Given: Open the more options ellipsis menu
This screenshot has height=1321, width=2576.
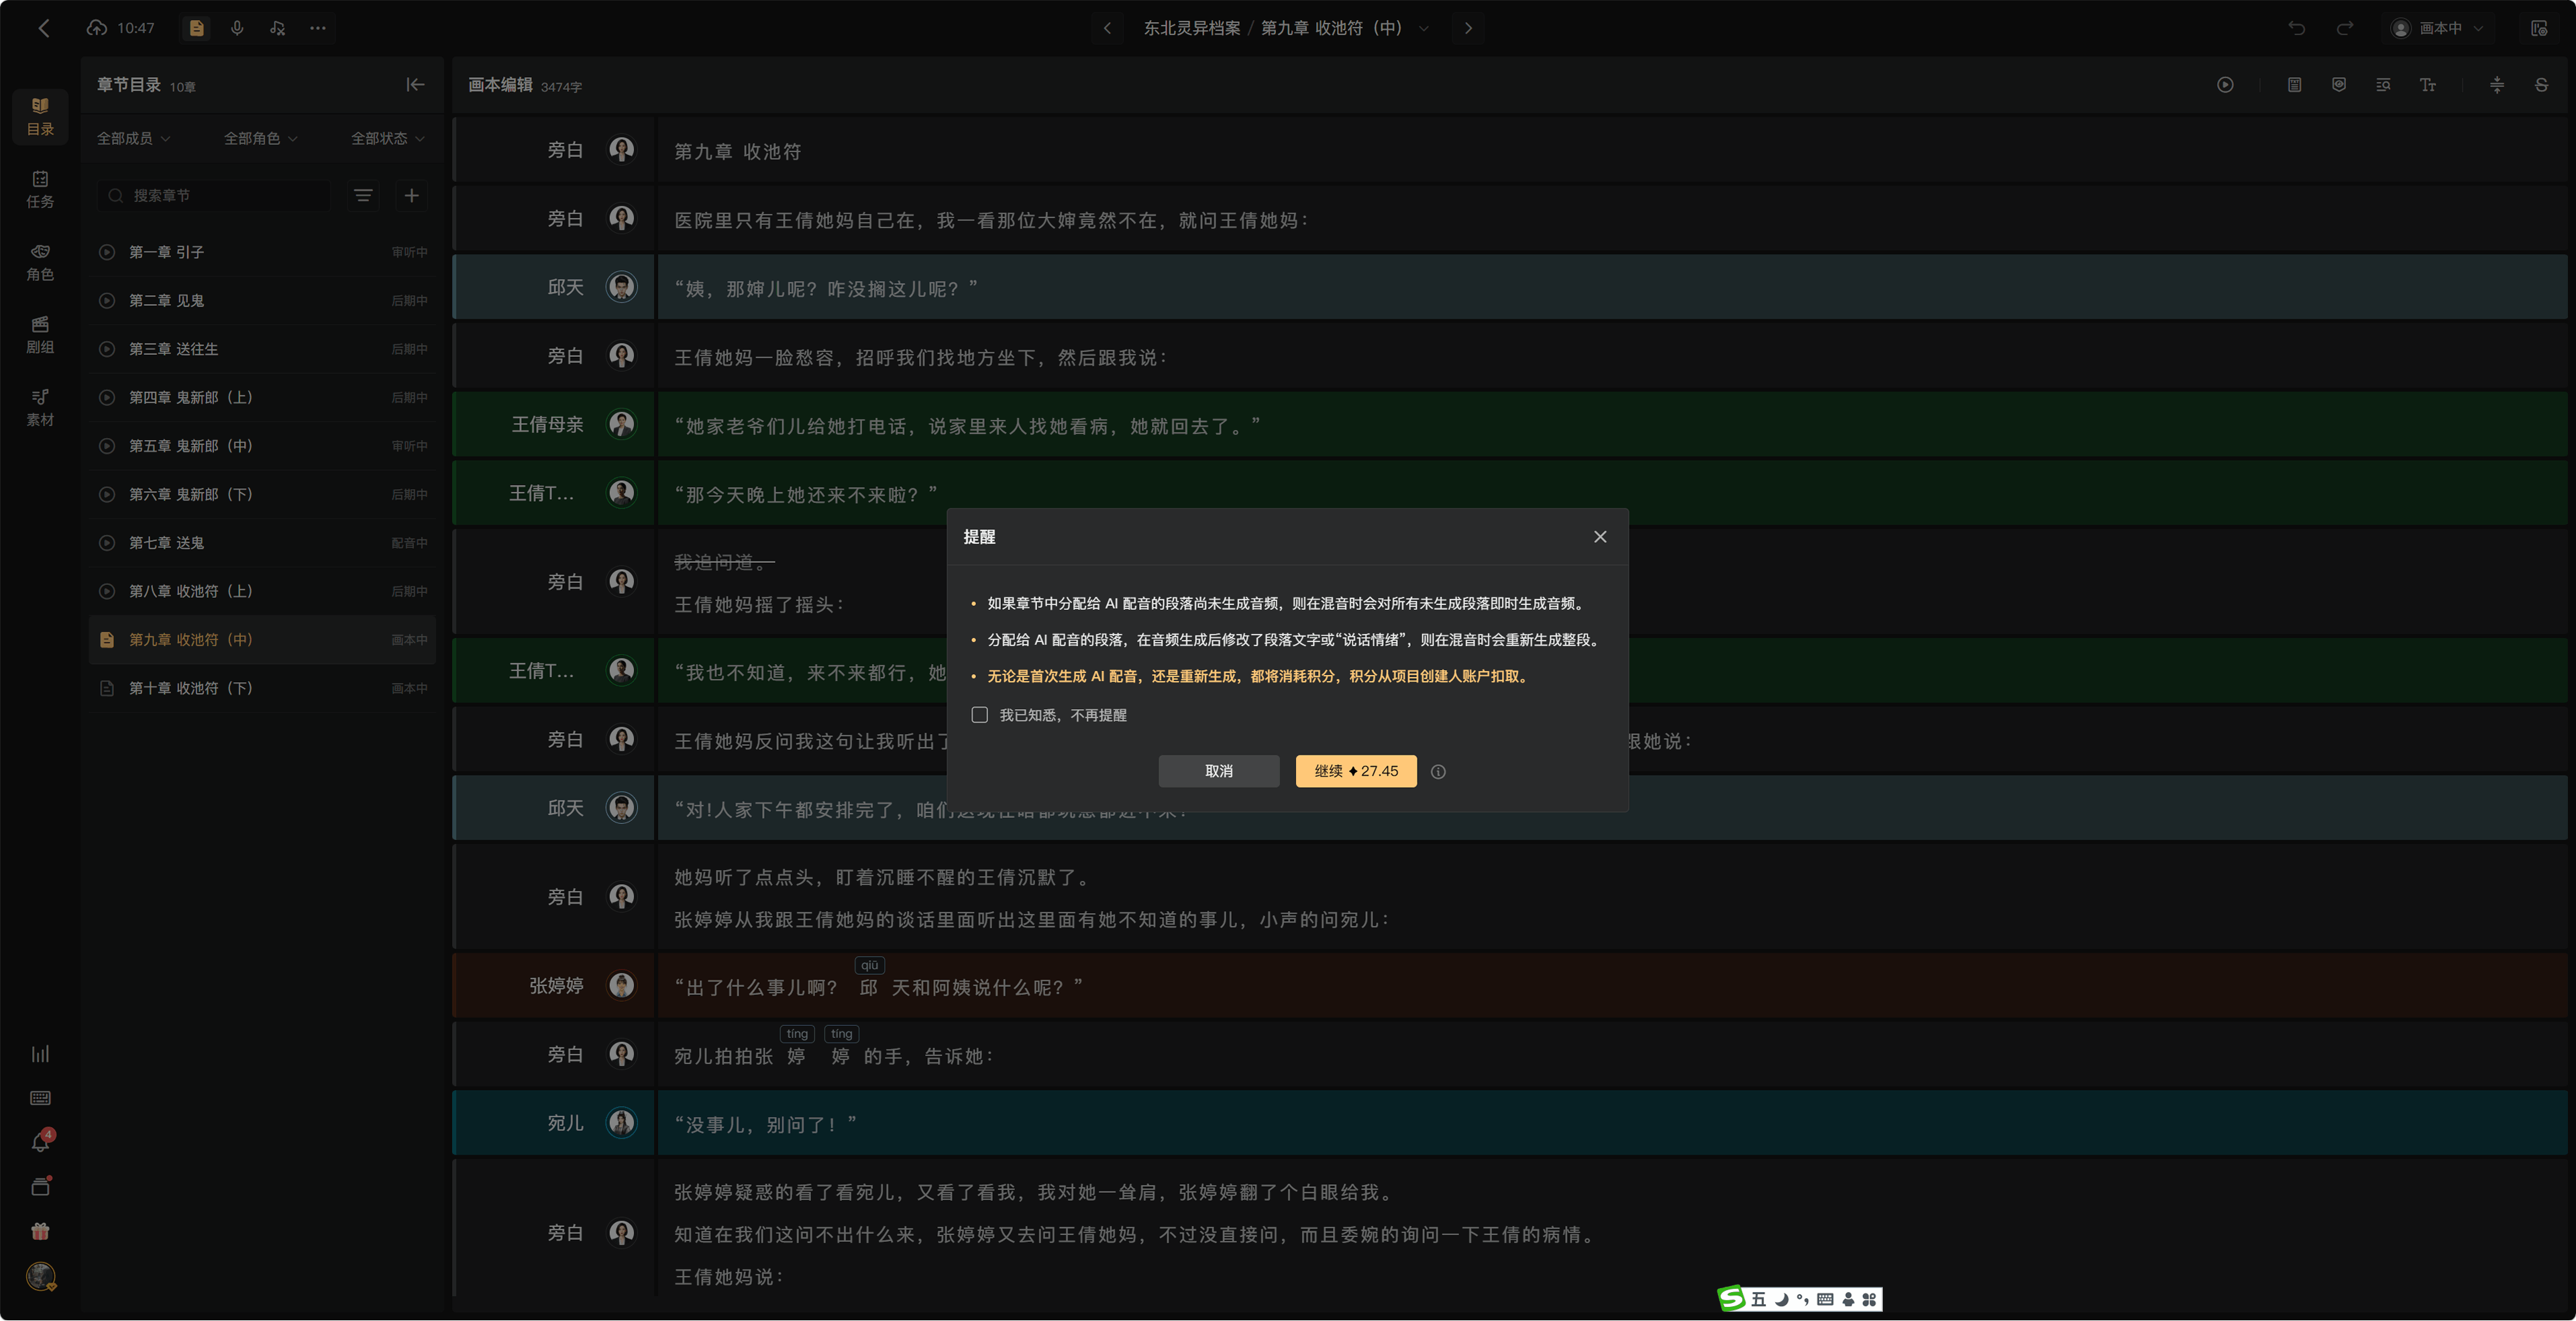Looking at the screenshot, I should tap(318, 28).
